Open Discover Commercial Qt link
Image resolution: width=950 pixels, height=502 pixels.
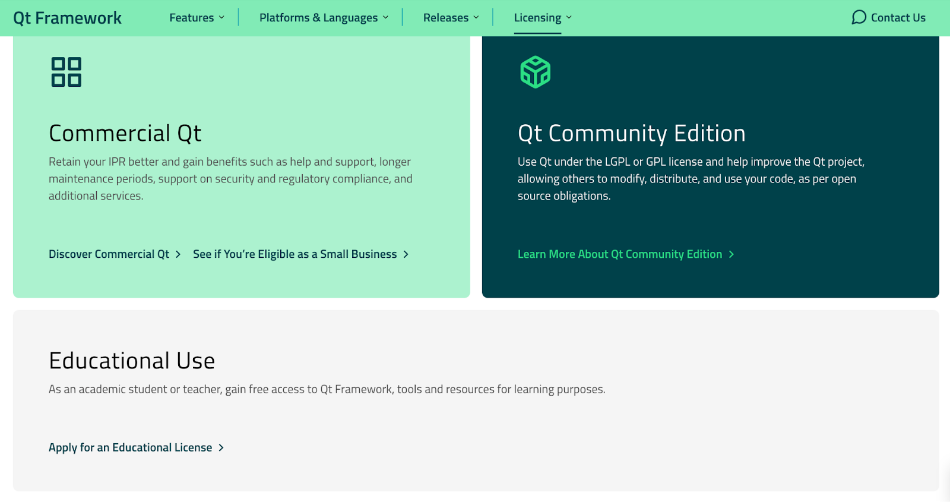[x=109, y=254]
